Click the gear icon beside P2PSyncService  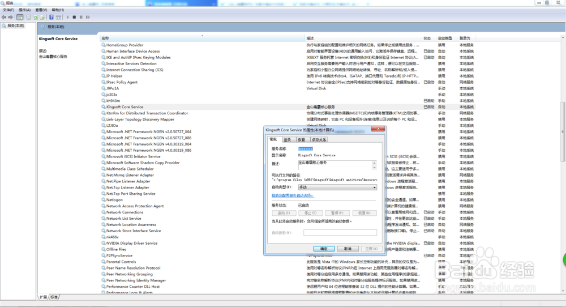click(x=103, y=255)
